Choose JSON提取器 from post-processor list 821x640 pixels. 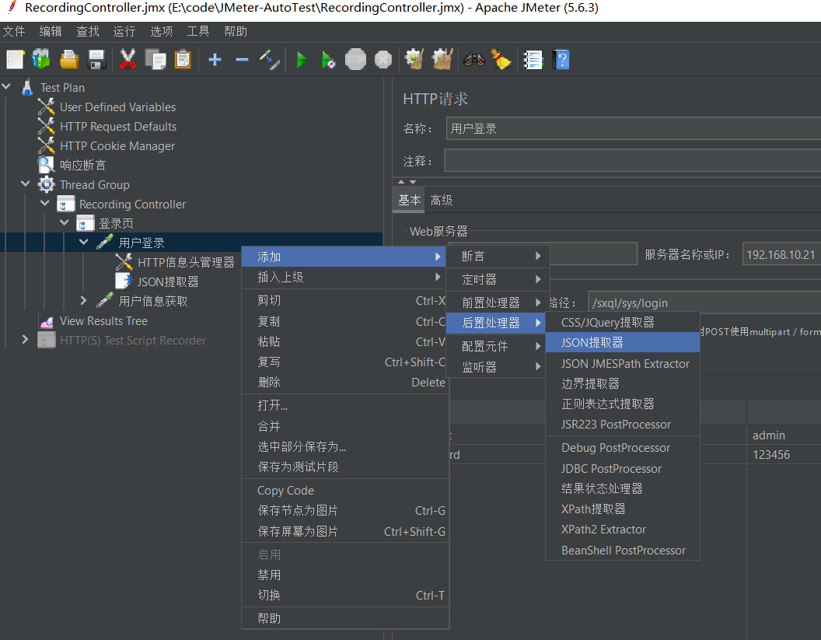coord(623,342)
